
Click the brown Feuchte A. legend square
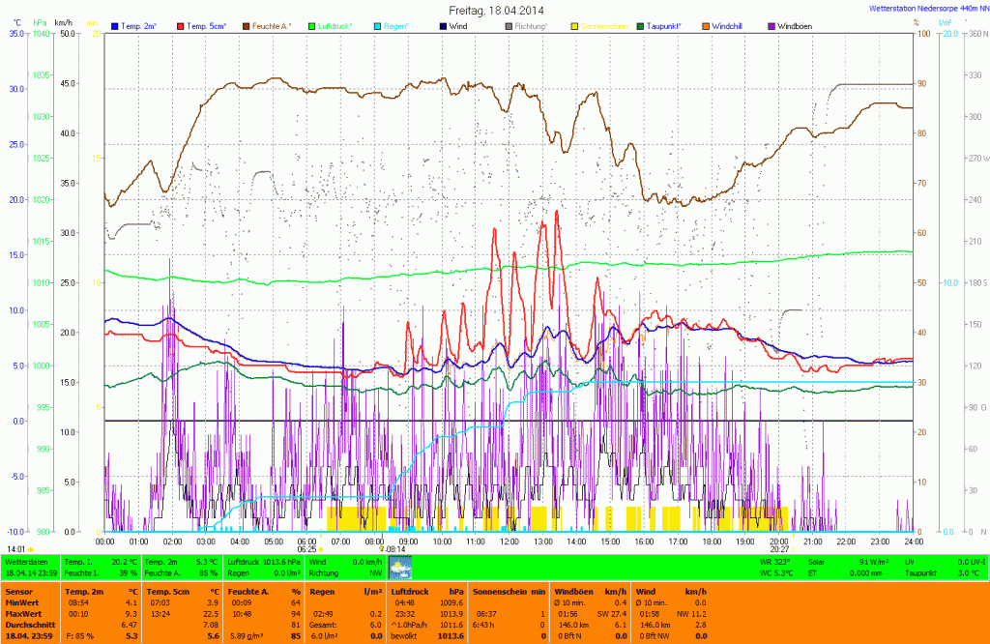pyautogui.click(x=247, y=25)
